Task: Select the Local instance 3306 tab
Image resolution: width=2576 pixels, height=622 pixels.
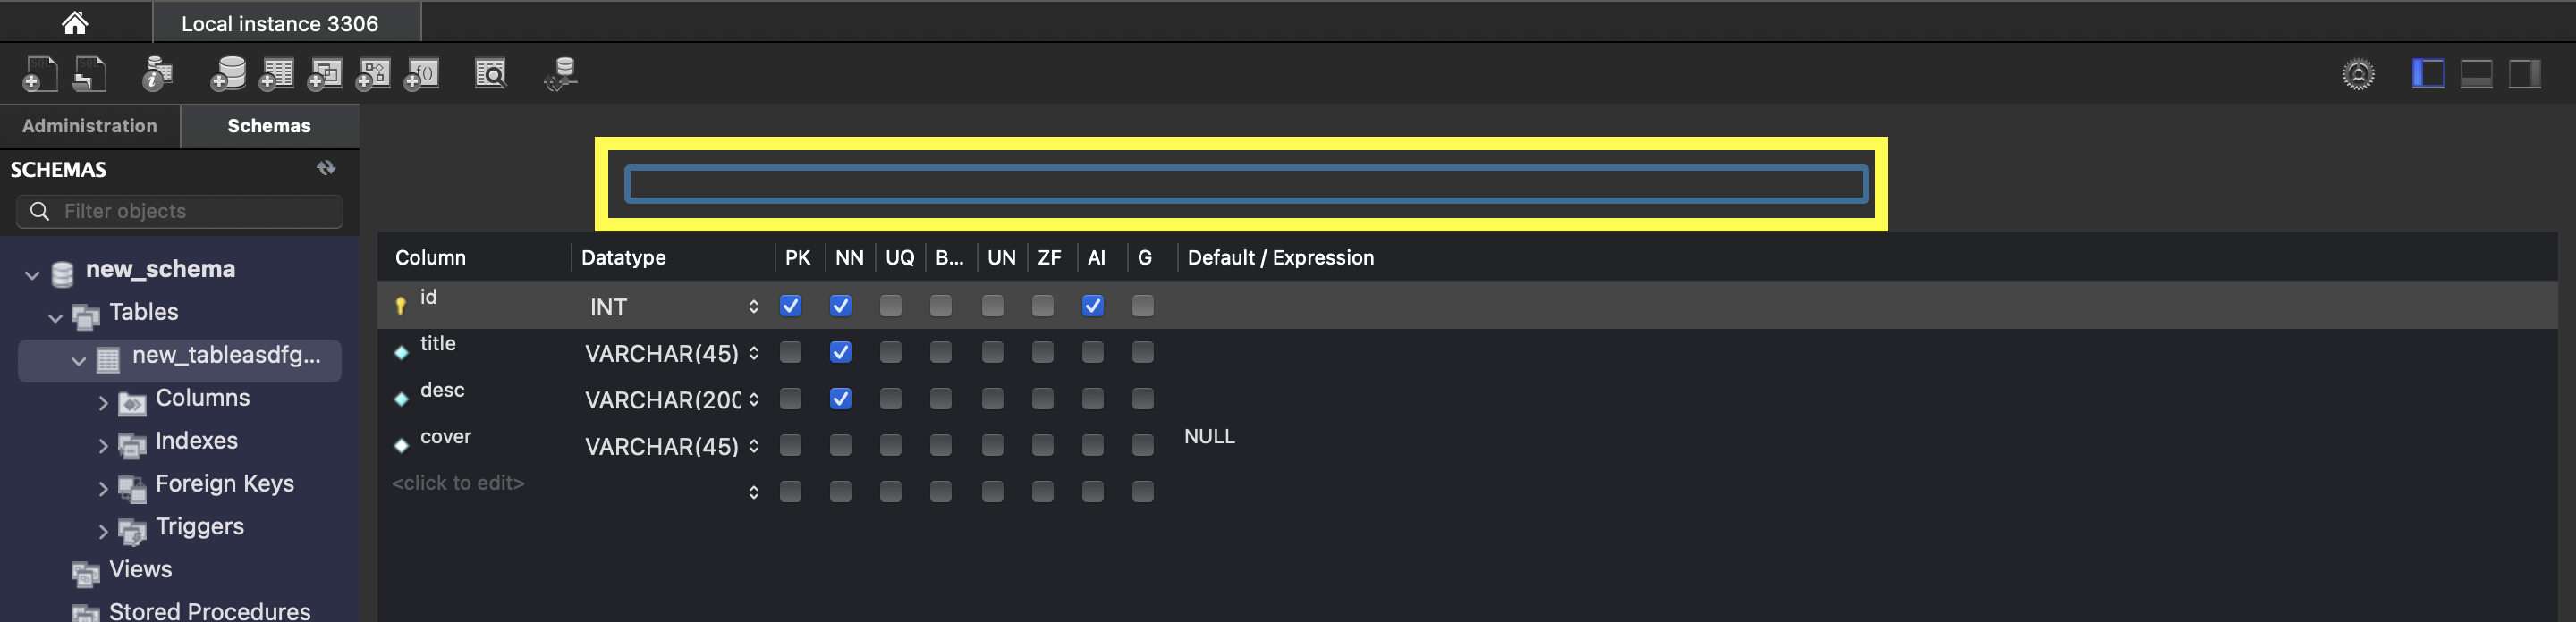Action: coord(280,23)
